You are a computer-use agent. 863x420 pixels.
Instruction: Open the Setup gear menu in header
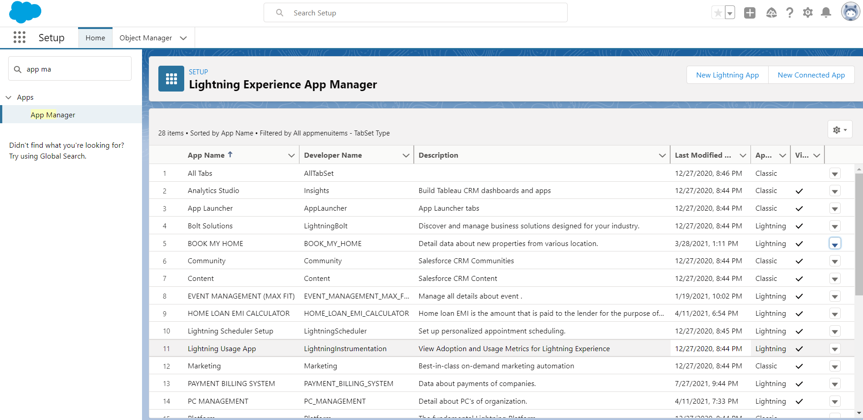808,13
